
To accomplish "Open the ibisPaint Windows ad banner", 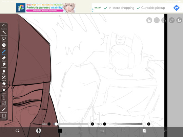I will (46, 8).
